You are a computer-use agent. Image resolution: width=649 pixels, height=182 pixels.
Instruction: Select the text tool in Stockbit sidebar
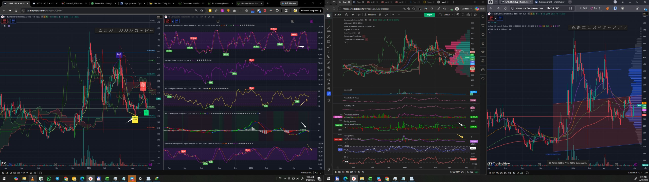tap(329, 51)
